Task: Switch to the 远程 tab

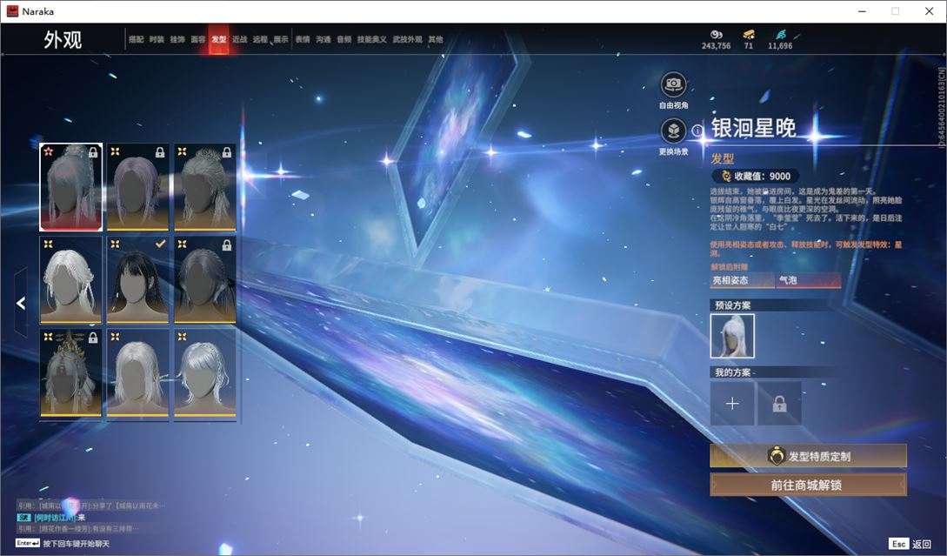Action: pyautogui.click(x=260, y=39)
